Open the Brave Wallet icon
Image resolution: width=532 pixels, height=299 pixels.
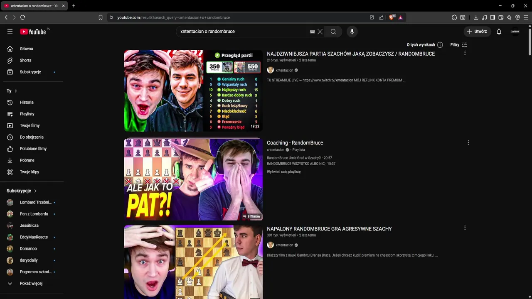501,17
